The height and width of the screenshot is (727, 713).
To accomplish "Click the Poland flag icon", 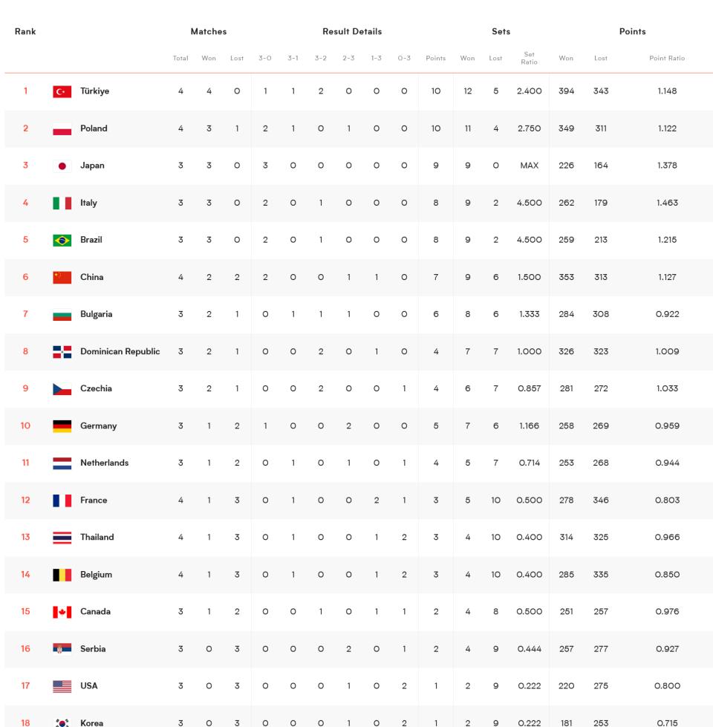I will point(62,129).
